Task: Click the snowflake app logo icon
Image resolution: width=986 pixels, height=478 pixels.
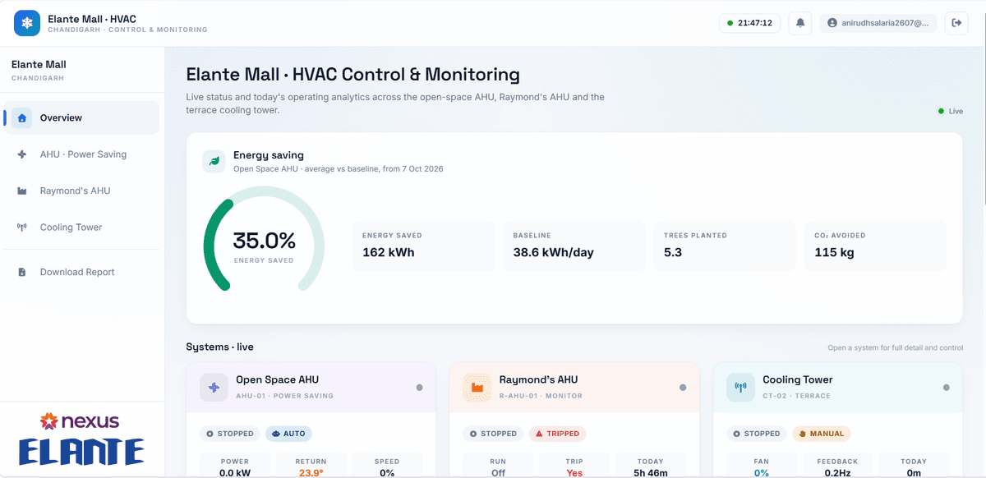Action: click(27, 23)
